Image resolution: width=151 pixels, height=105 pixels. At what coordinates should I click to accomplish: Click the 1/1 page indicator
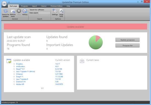(42, 88)
